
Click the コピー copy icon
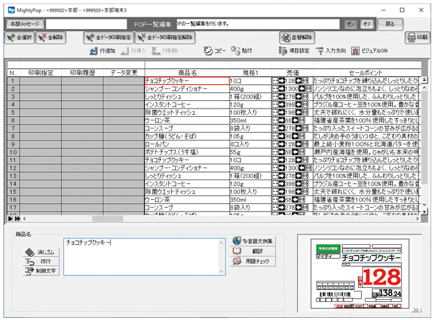(214, 51)
